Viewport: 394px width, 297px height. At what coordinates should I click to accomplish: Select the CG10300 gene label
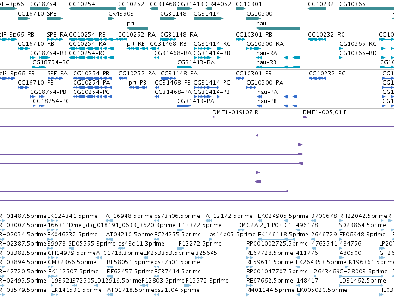[260, 13]
